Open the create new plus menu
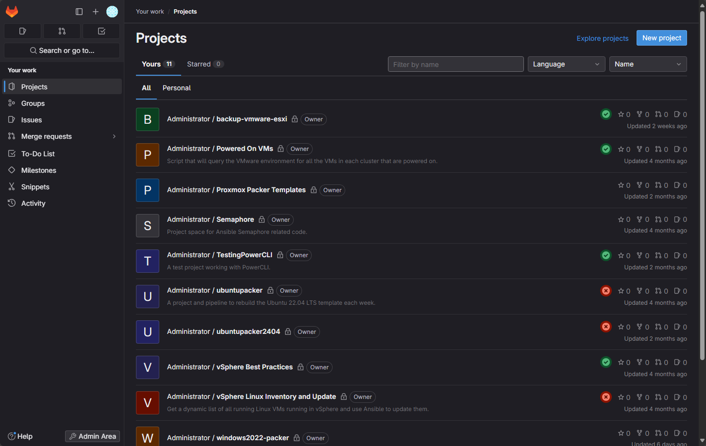Viewport: 706px width, 446px height. pyautogui.click(x=96, y=12)
